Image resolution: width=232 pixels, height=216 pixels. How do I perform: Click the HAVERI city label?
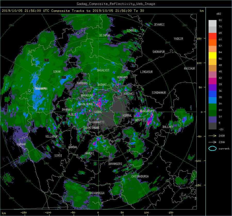point(89,153)
